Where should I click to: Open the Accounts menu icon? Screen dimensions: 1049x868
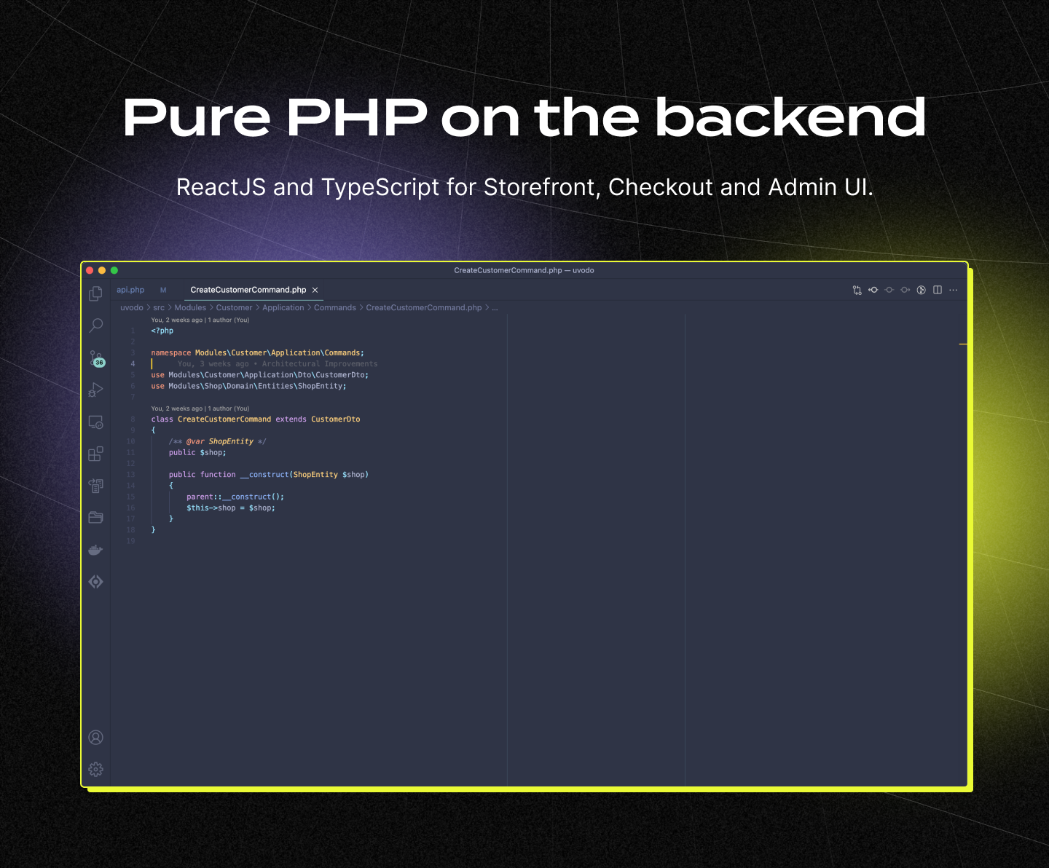point(95,738)
